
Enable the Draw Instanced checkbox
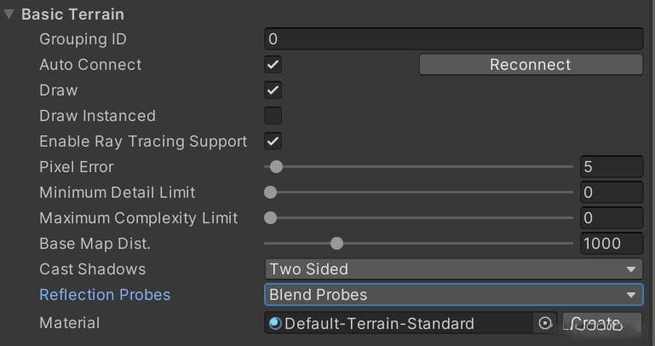pos(273,116)
